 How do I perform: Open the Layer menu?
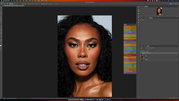point(20,1)
